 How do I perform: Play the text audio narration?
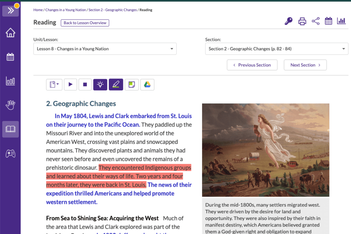point(71,85)
